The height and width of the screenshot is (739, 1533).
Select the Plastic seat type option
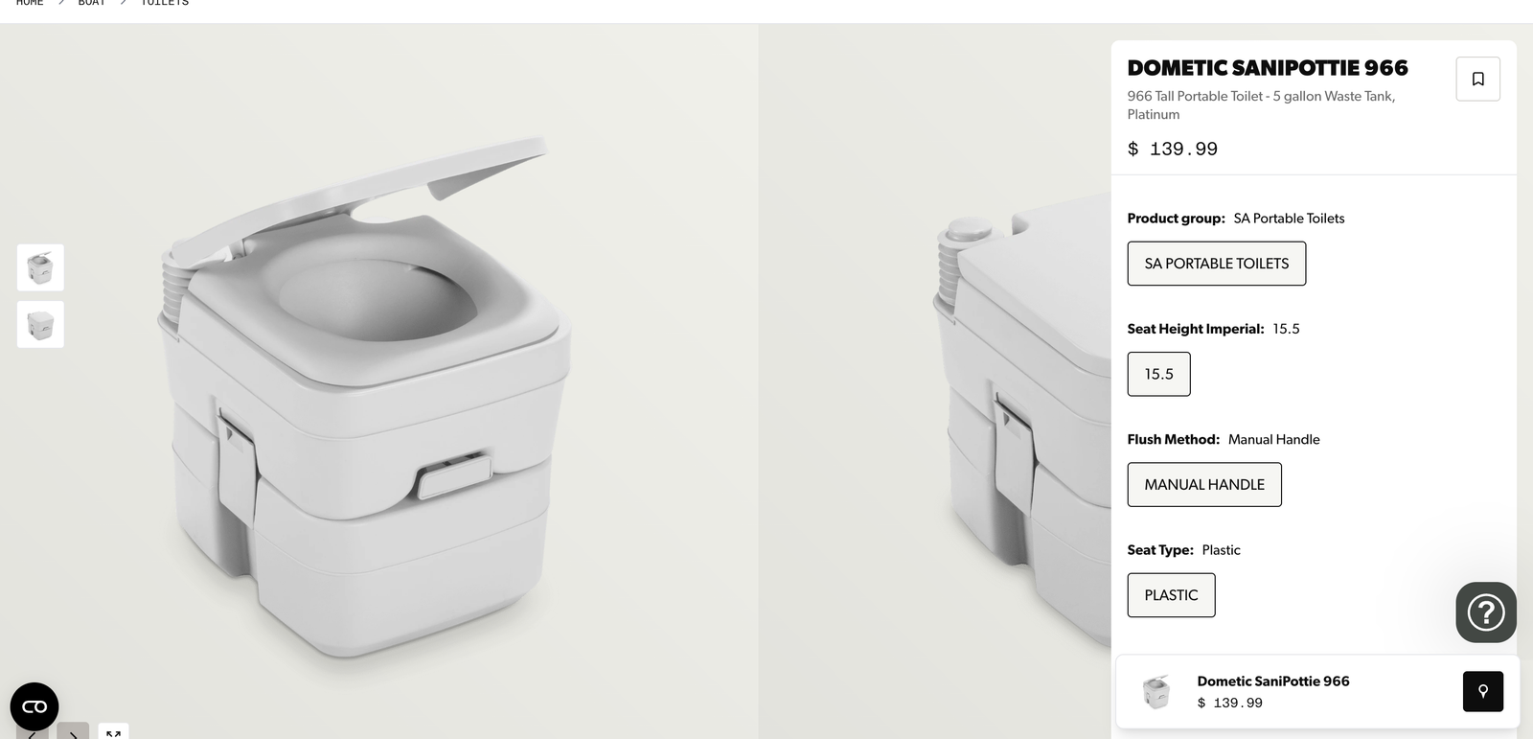pyautogui.click(x=1171, y=595)
